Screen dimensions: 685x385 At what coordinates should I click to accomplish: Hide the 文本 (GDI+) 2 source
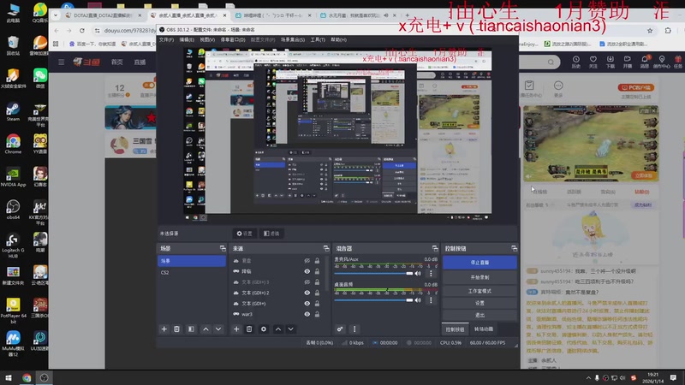coord(307,293)
